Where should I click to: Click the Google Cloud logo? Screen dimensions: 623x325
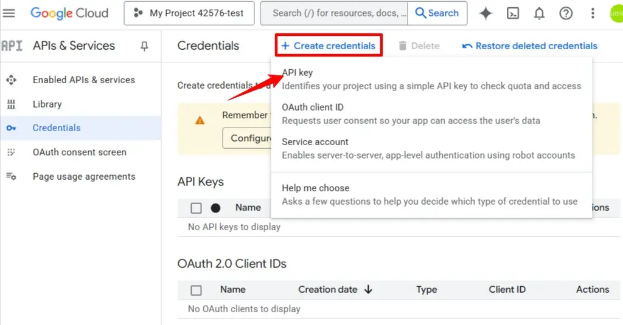pos(69,13)
